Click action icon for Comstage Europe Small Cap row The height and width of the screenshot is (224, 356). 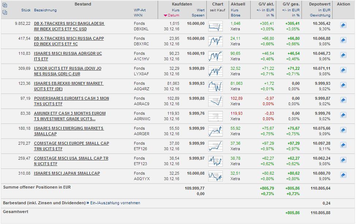click(x=343, y=145)
